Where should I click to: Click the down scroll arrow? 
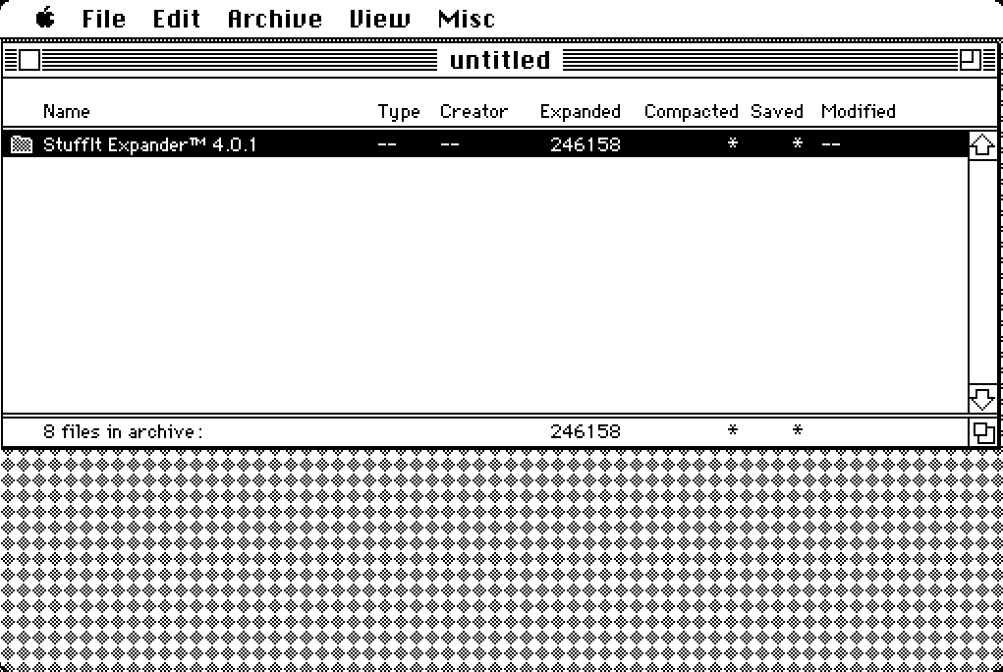click(x=983, y=398)
